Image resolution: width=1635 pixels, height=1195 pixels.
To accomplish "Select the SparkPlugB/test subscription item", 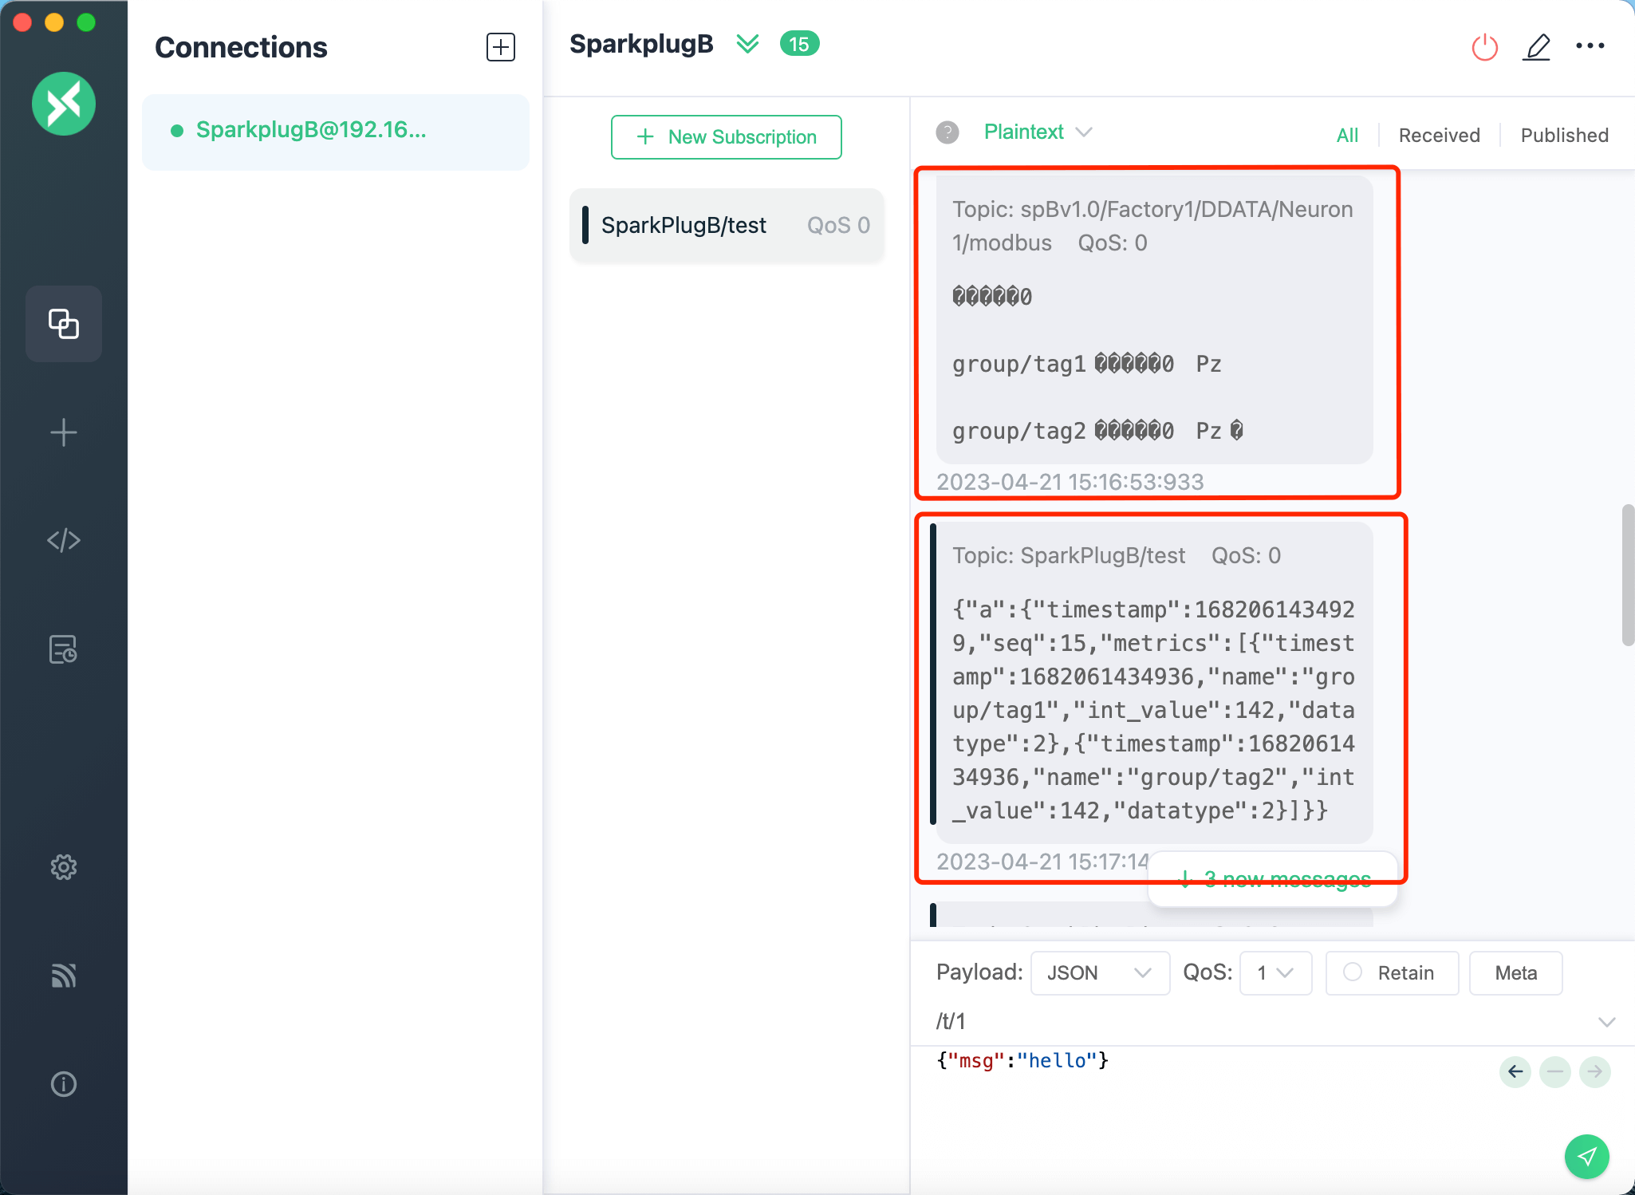I will click(726, 225).
